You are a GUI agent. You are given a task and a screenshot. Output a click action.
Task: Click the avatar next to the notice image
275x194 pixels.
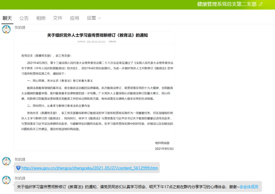(6, 29)
